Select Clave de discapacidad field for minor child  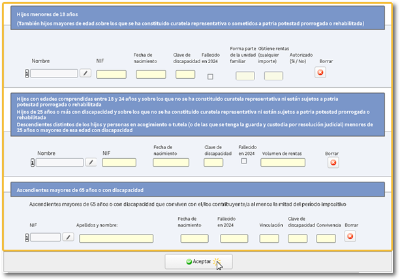pyautogui.click(x=185, y=74)
